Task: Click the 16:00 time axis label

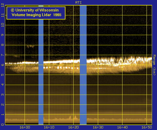Action: pyautogui.click(x=25, y=127)
